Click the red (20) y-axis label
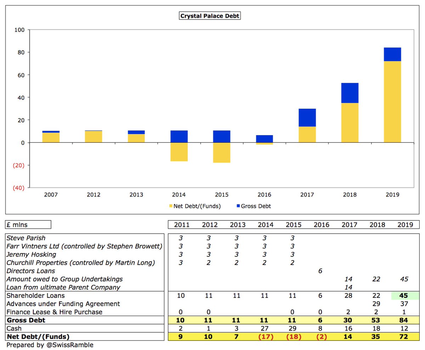This screenshot has height=350, width=425. point(18,165)
